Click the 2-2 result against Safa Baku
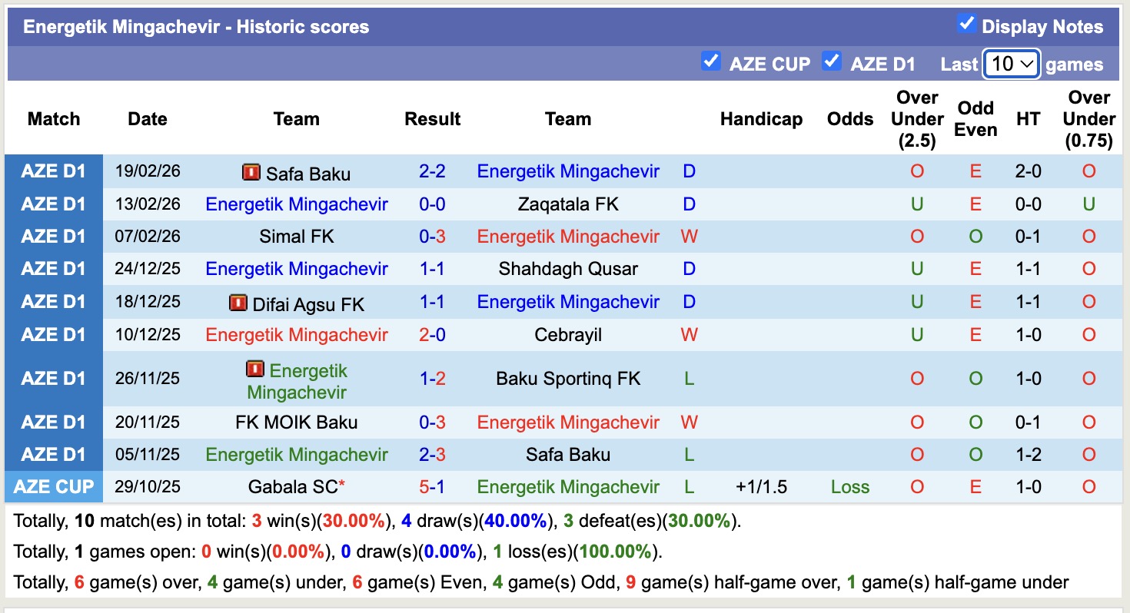 tap(432, 171)
